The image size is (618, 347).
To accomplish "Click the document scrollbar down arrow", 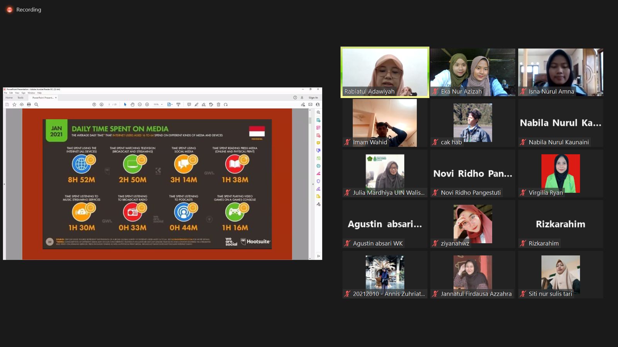I will click(x=310, y=258).
